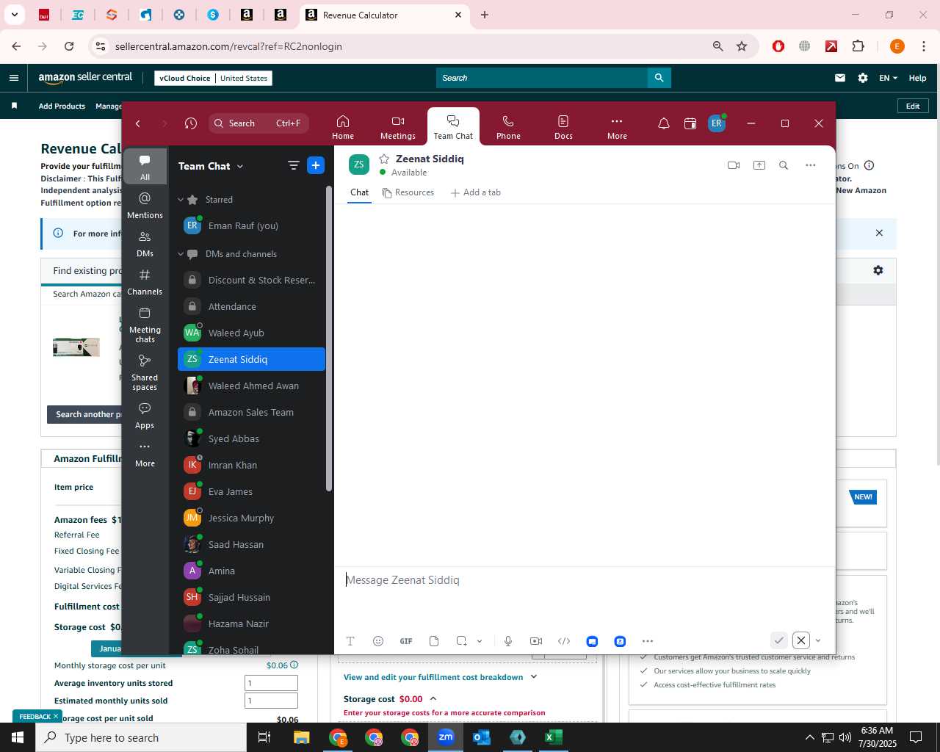The height and width of the screenshot is (752, 940).
Task: Open chat with Syed Abbas
Action: pyautogui.click(x=251, y=438)
